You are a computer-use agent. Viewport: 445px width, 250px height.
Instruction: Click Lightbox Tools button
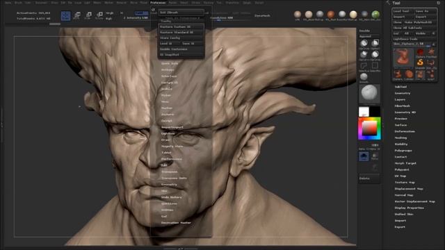click(414, 39)
